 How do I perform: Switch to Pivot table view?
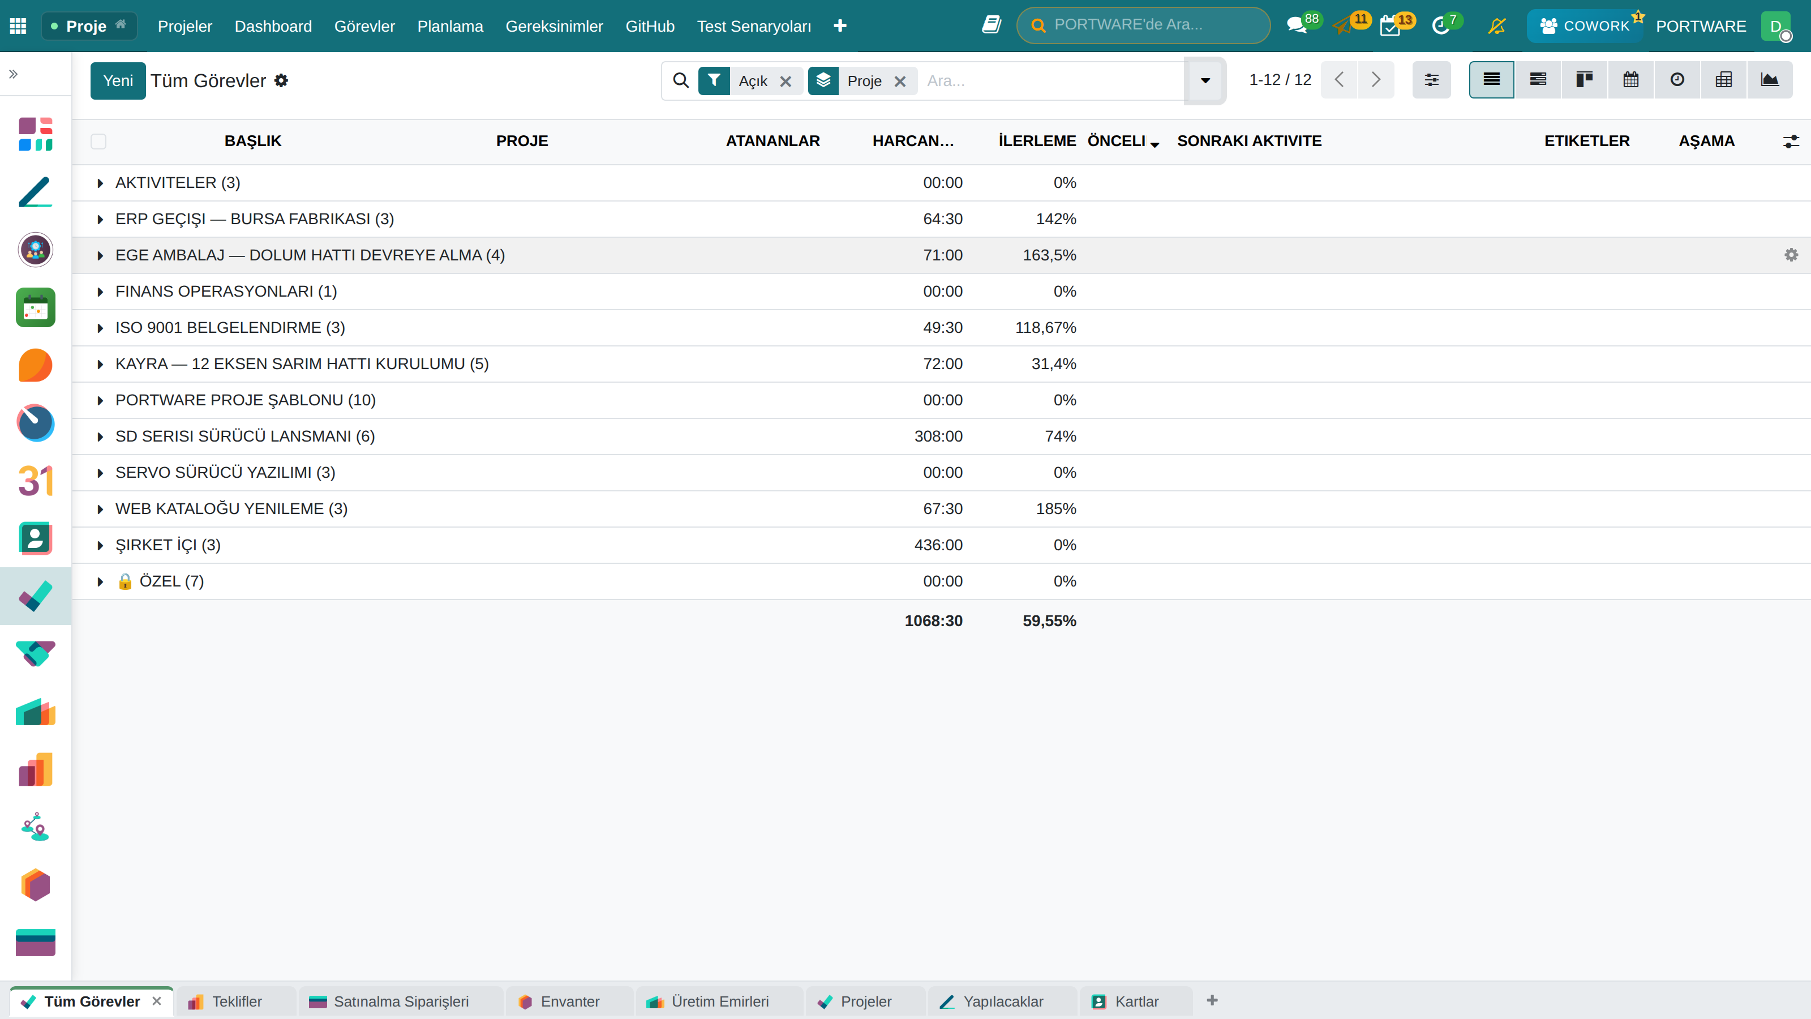click(x=1723, y=79)
